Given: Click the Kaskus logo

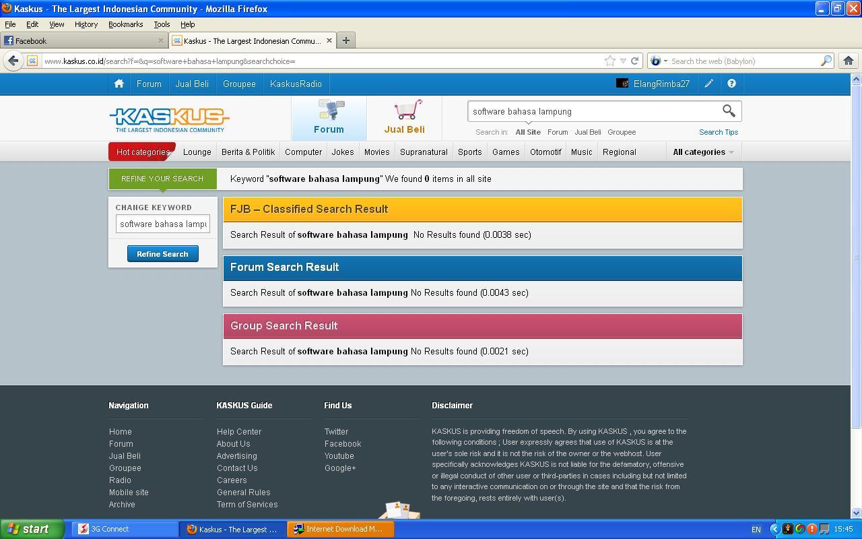Looking at the screenshot, I should [169, 119].
